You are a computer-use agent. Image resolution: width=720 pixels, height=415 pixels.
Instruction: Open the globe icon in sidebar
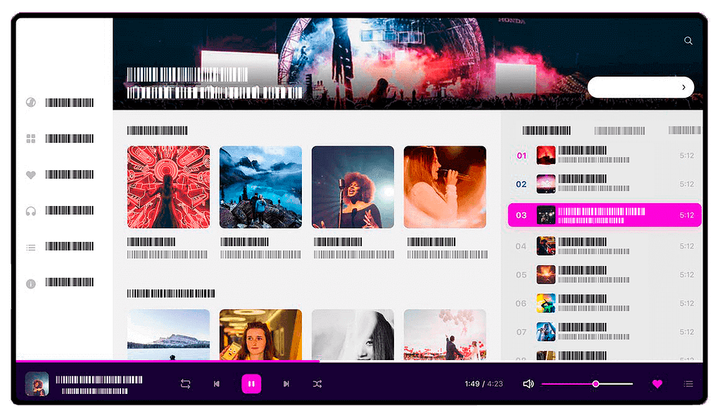pos(31,103)
